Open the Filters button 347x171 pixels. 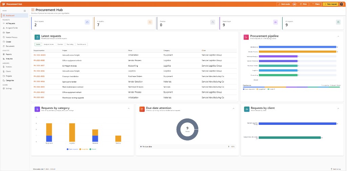point(316,4)
